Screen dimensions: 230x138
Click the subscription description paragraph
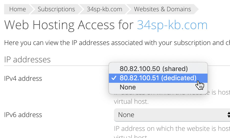117,43
